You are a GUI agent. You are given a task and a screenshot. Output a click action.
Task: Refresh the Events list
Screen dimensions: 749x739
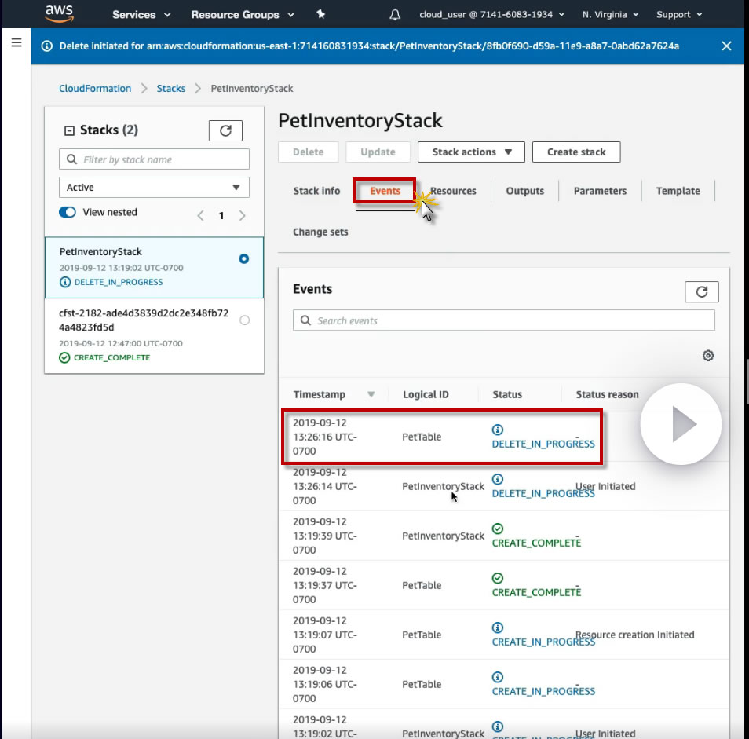701,292
